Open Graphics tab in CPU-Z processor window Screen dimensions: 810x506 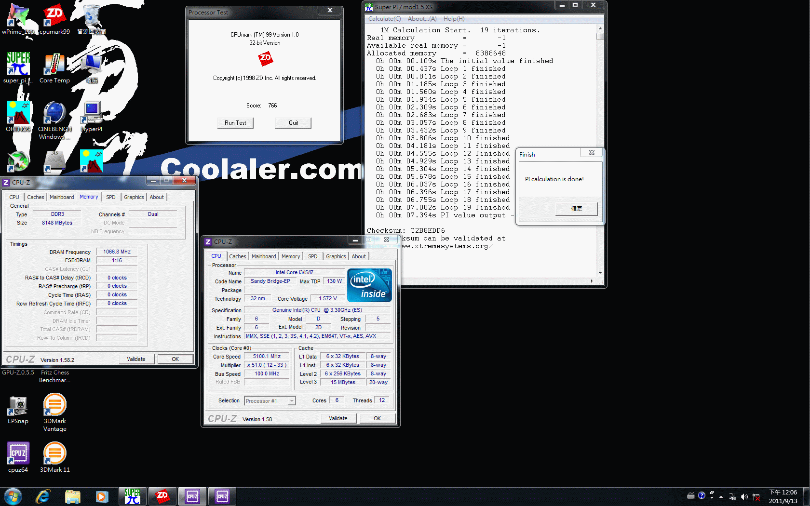pos(336,256)
